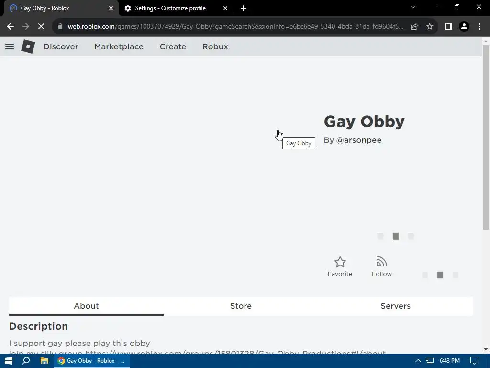Click the scrollbar down arrow
Image resolution: width=490 pixels, height=368 pixels.
click(486, 349)
